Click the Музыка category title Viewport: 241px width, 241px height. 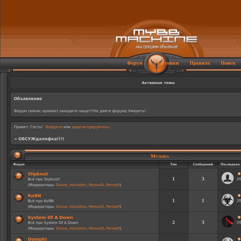[x=160, y=156]
